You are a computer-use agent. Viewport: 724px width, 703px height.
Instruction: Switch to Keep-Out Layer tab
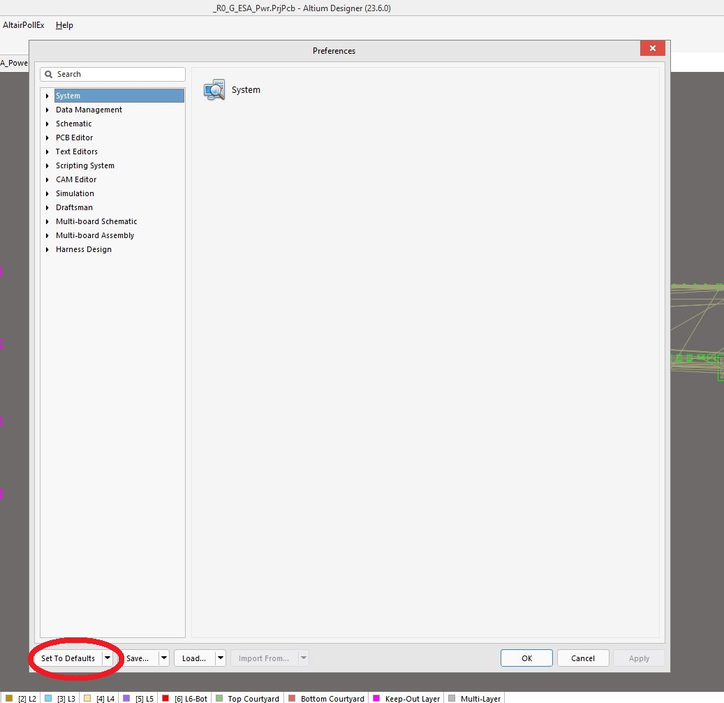406,698
